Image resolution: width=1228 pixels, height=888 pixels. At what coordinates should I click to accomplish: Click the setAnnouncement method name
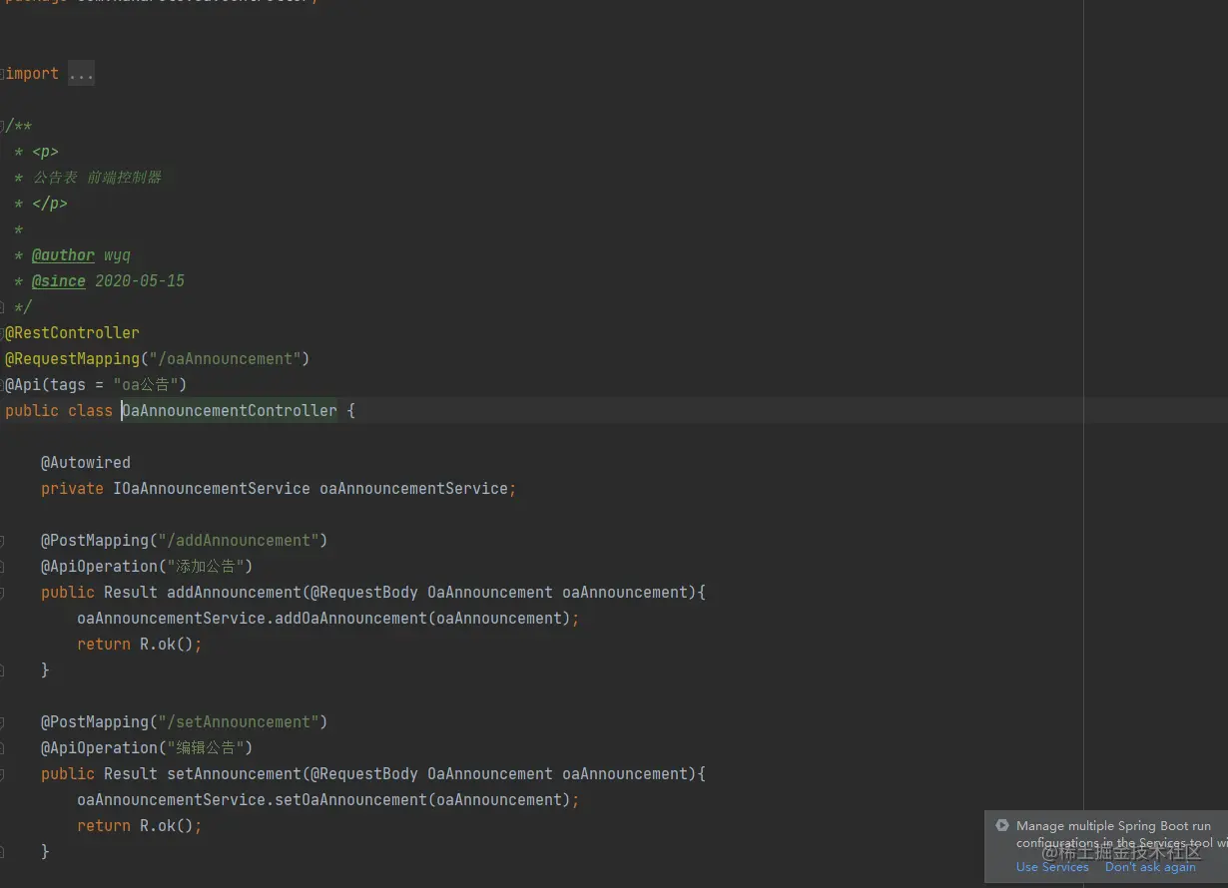234,774
